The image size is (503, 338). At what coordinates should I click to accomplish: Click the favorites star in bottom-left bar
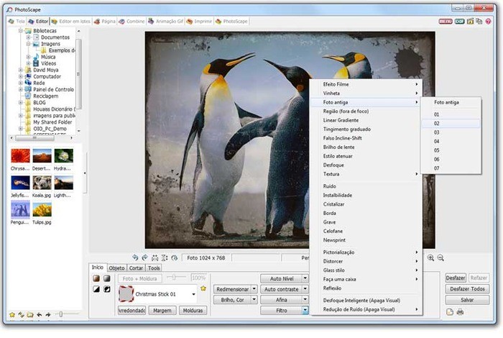(x=12, y=314)
